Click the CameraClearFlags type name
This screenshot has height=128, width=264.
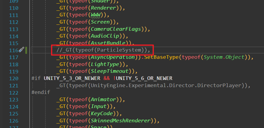point(116,29)
